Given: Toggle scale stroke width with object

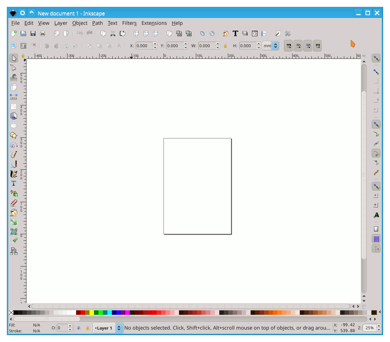Looking at the screenshot, I should click(x=288, y=46).
